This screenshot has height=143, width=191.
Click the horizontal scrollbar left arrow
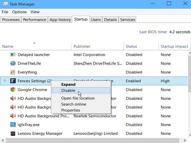click(3, 140)
